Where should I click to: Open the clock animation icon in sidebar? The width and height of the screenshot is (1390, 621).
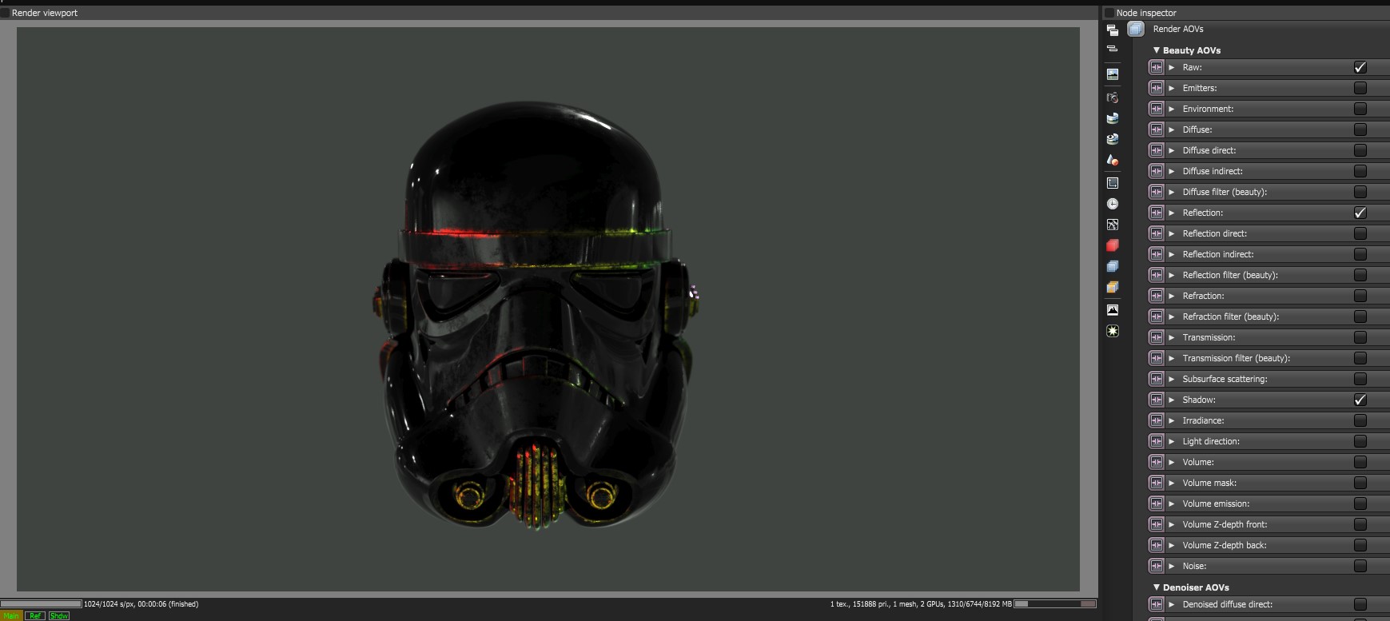[1112, 204]
